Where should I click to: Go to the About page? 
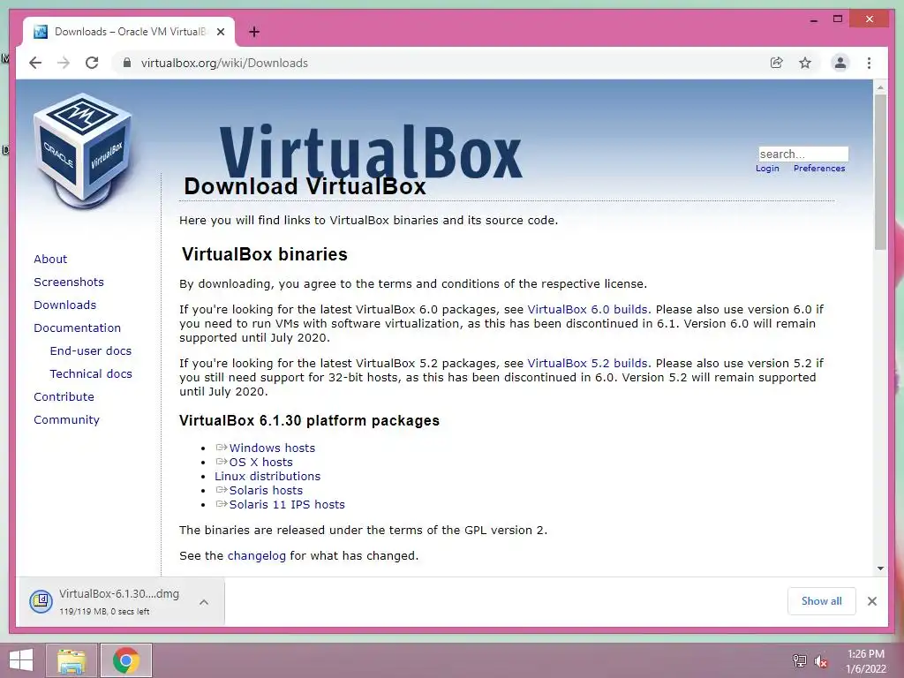click(50, 259)
